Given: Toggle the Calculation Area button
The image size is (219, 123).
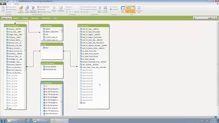Looking at the screenshot, I should click(139, 10).
